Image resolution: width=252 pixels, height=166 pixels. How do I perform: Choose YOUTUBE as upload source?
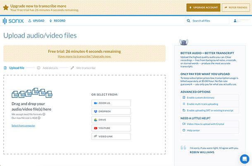point(111,128)
